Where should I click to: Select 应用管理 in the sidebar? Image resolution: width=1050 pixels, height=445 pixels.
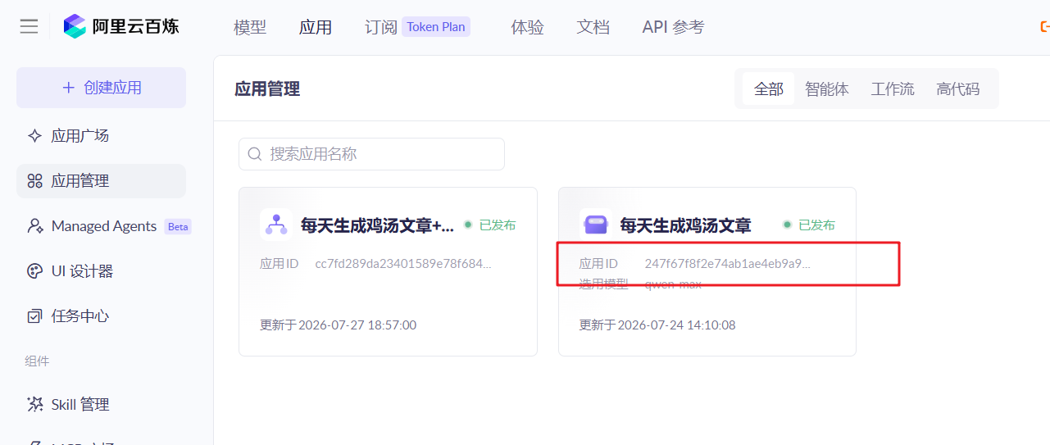(x=101, y=181)
